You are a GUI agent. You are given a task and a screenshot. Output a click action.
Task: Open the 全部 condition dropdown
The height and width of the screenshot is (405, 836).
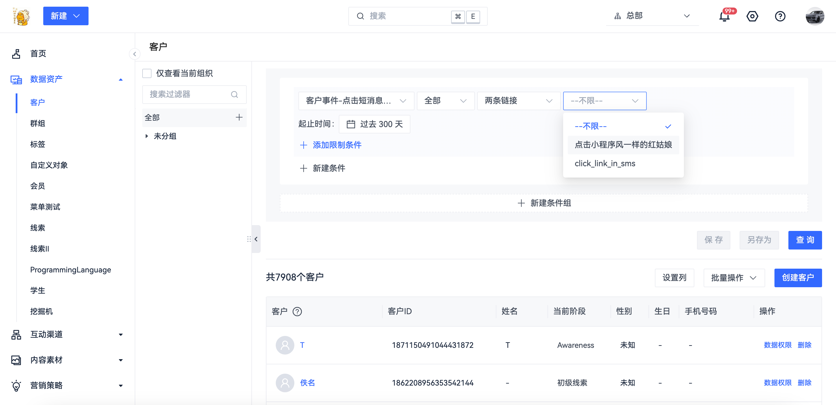click(x=445, y=101)
